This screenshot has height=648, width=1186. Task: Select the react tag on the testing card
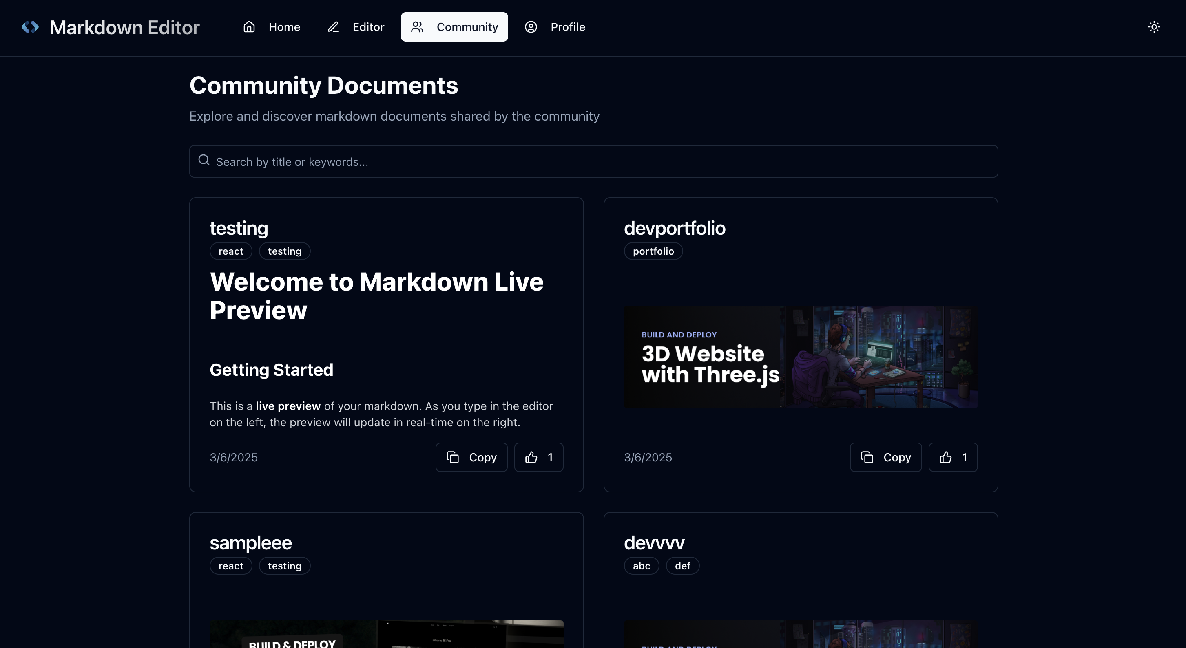point(231,251)
